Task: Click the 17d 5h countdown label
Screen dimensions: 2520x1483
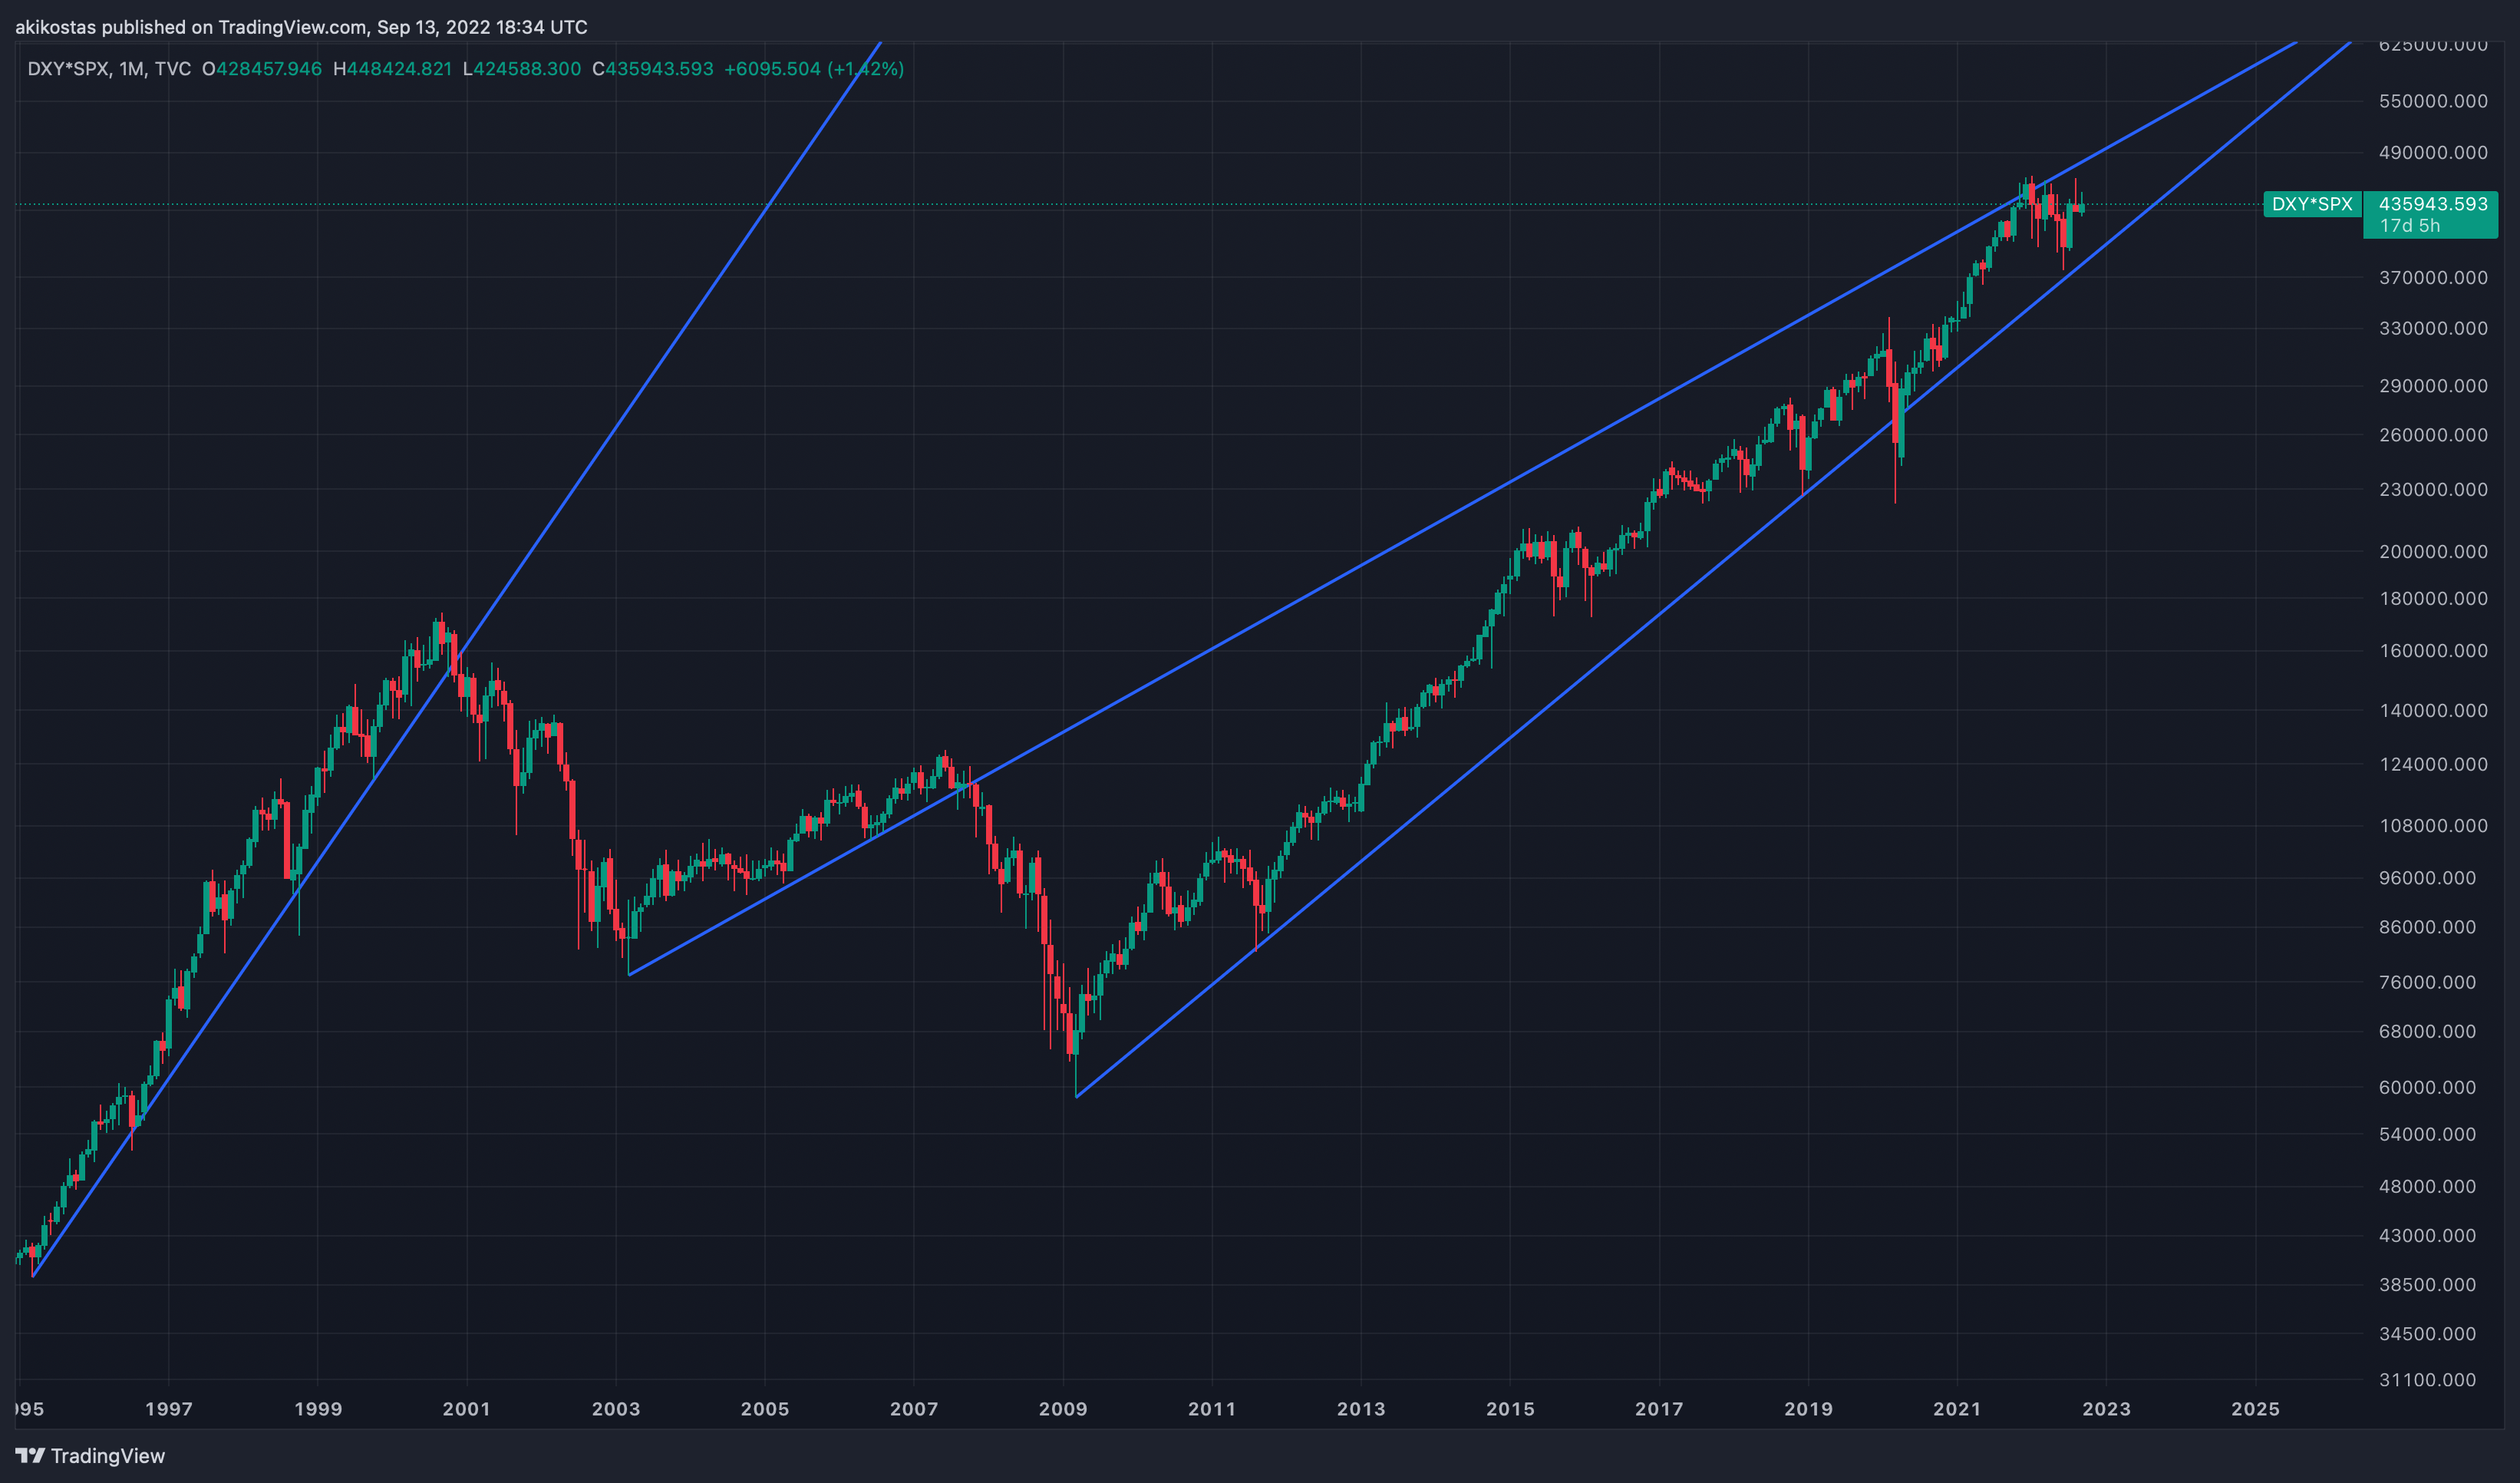Action: 2409,226
